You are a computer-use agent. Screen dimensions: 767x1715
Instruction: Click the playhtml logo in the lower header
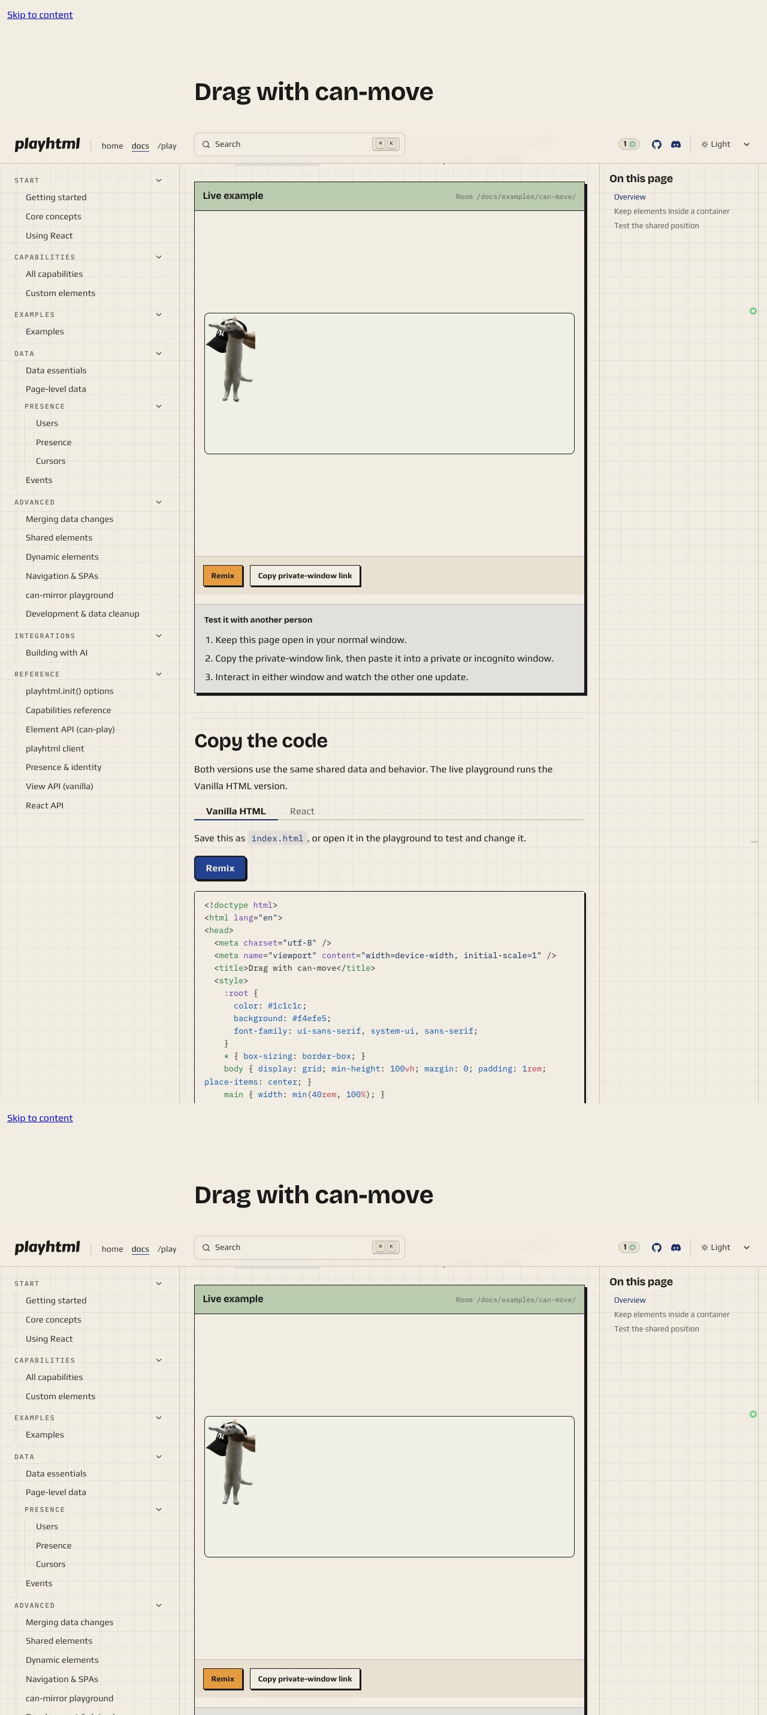click(x=47, y=1248)
